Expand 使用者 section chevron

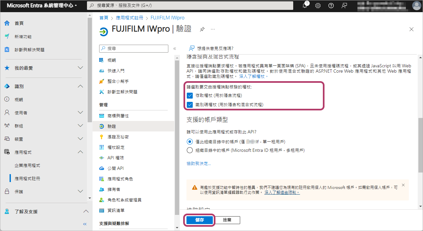click(80, 113)
